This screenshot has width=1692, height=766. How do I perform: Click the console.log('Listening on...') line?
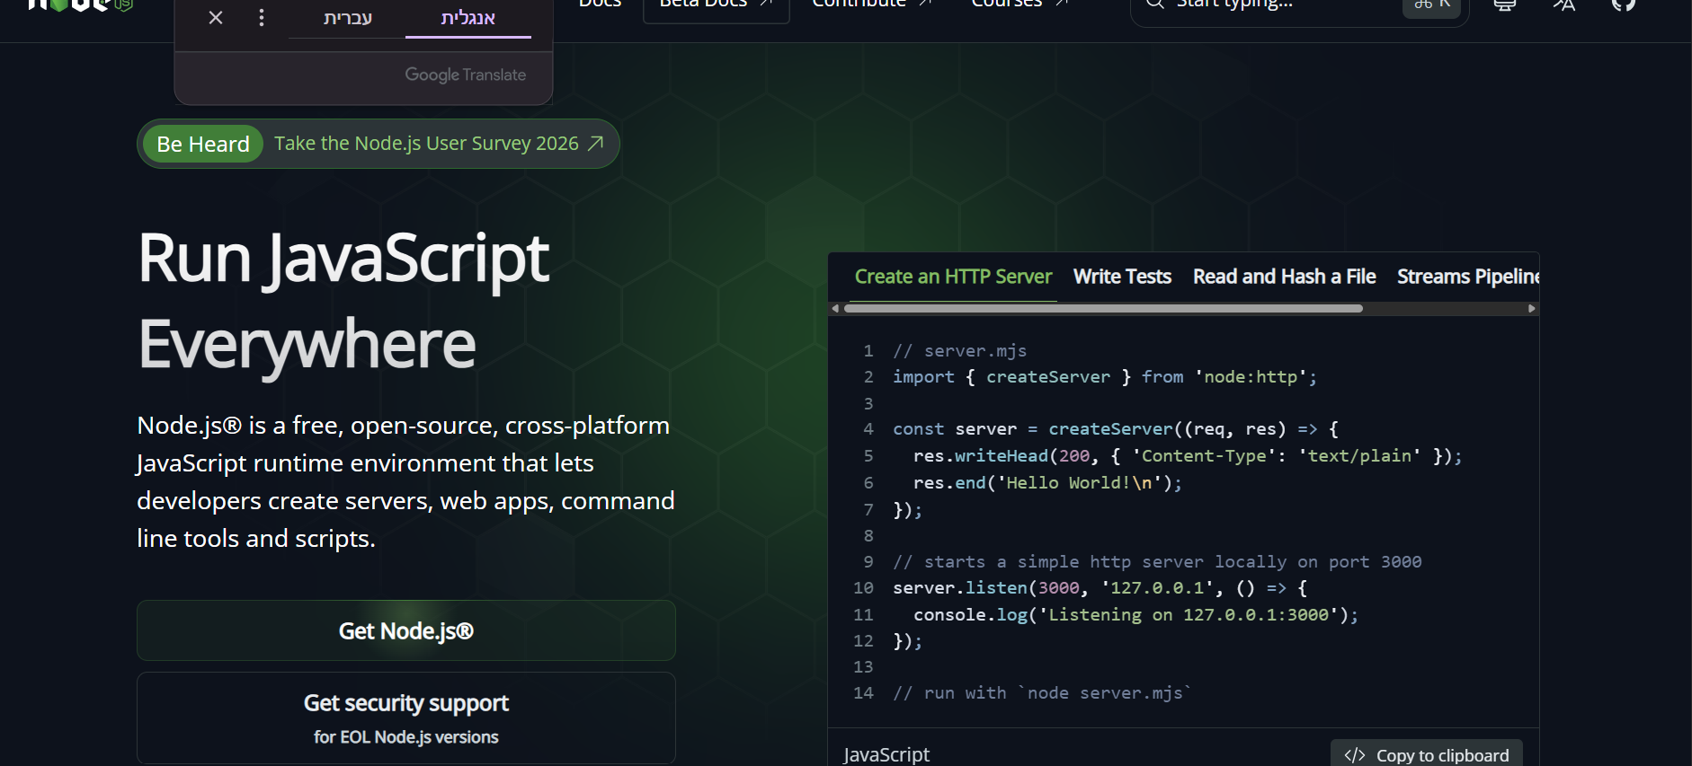click(1135, 615)
